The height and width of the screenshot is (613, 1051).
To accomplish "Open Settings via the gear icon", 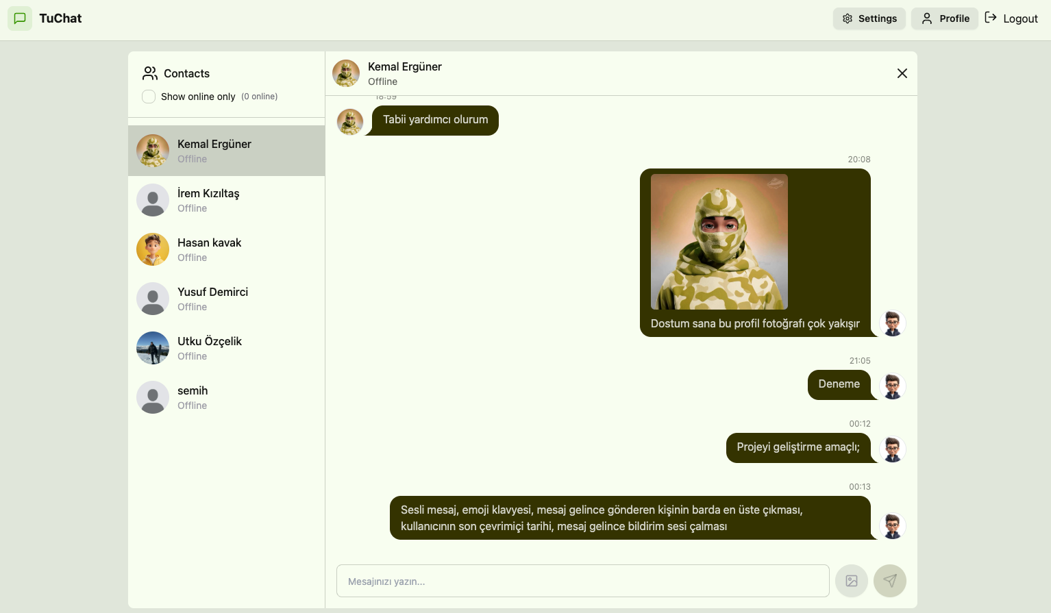I will (848, 18).
